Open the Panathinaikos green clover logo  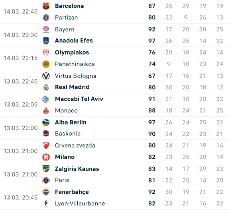pos(46,64)
